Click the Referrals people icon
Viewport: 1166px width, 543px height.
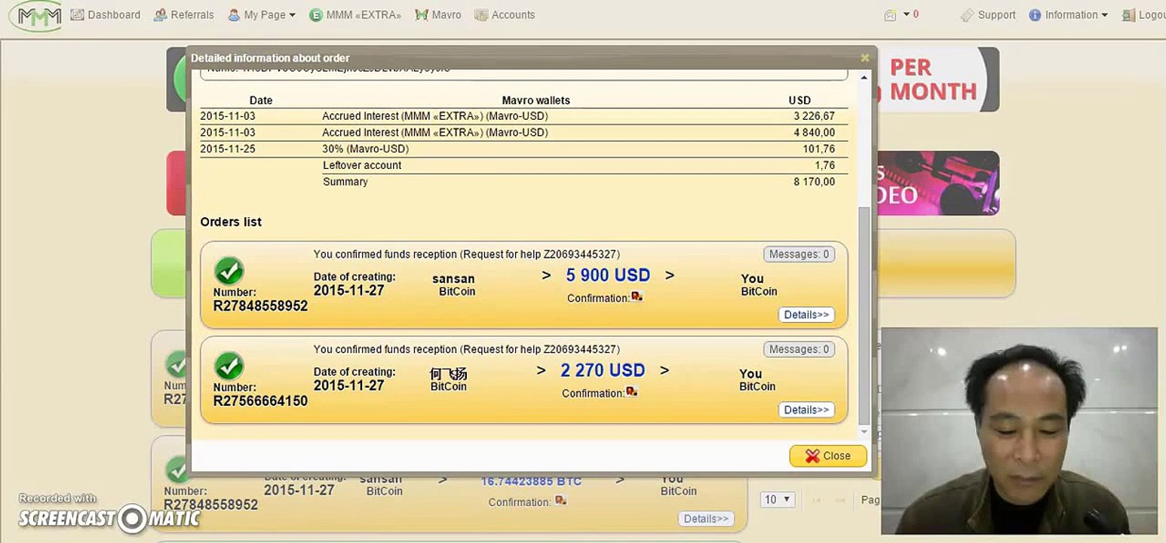[x=160, y=15]
